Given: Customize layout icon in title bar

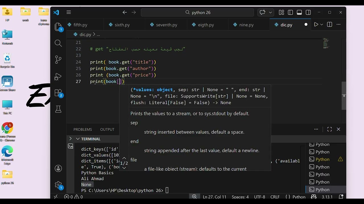Looking at the screenshot, I should tap(281, 12).
